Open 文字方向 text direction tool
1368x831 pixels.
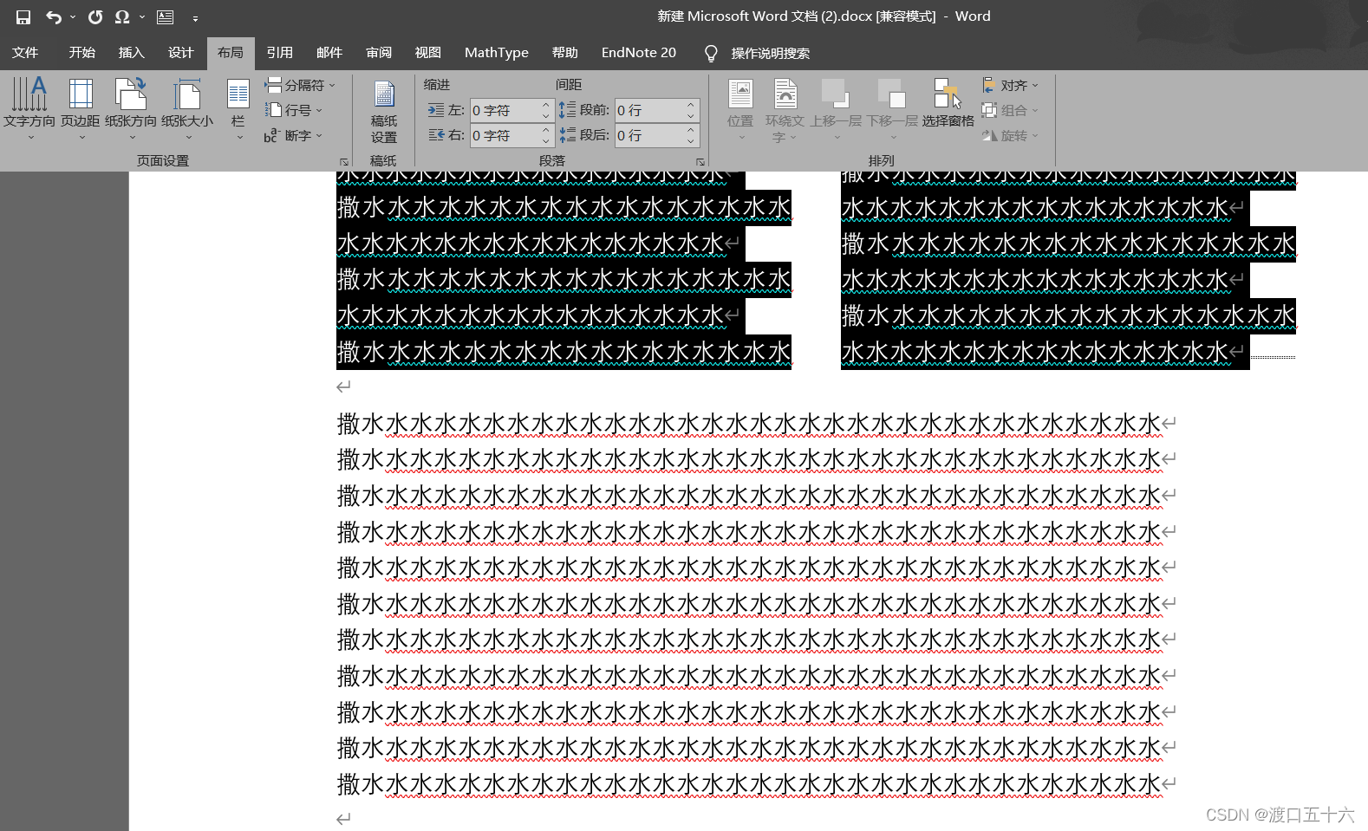tap(29, 104)
